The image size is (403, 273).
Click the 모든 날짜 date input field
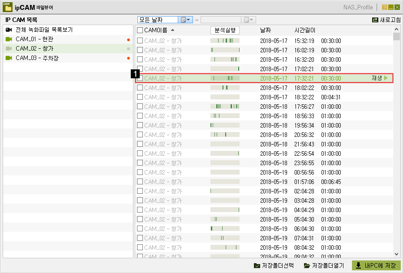(158, 20)
